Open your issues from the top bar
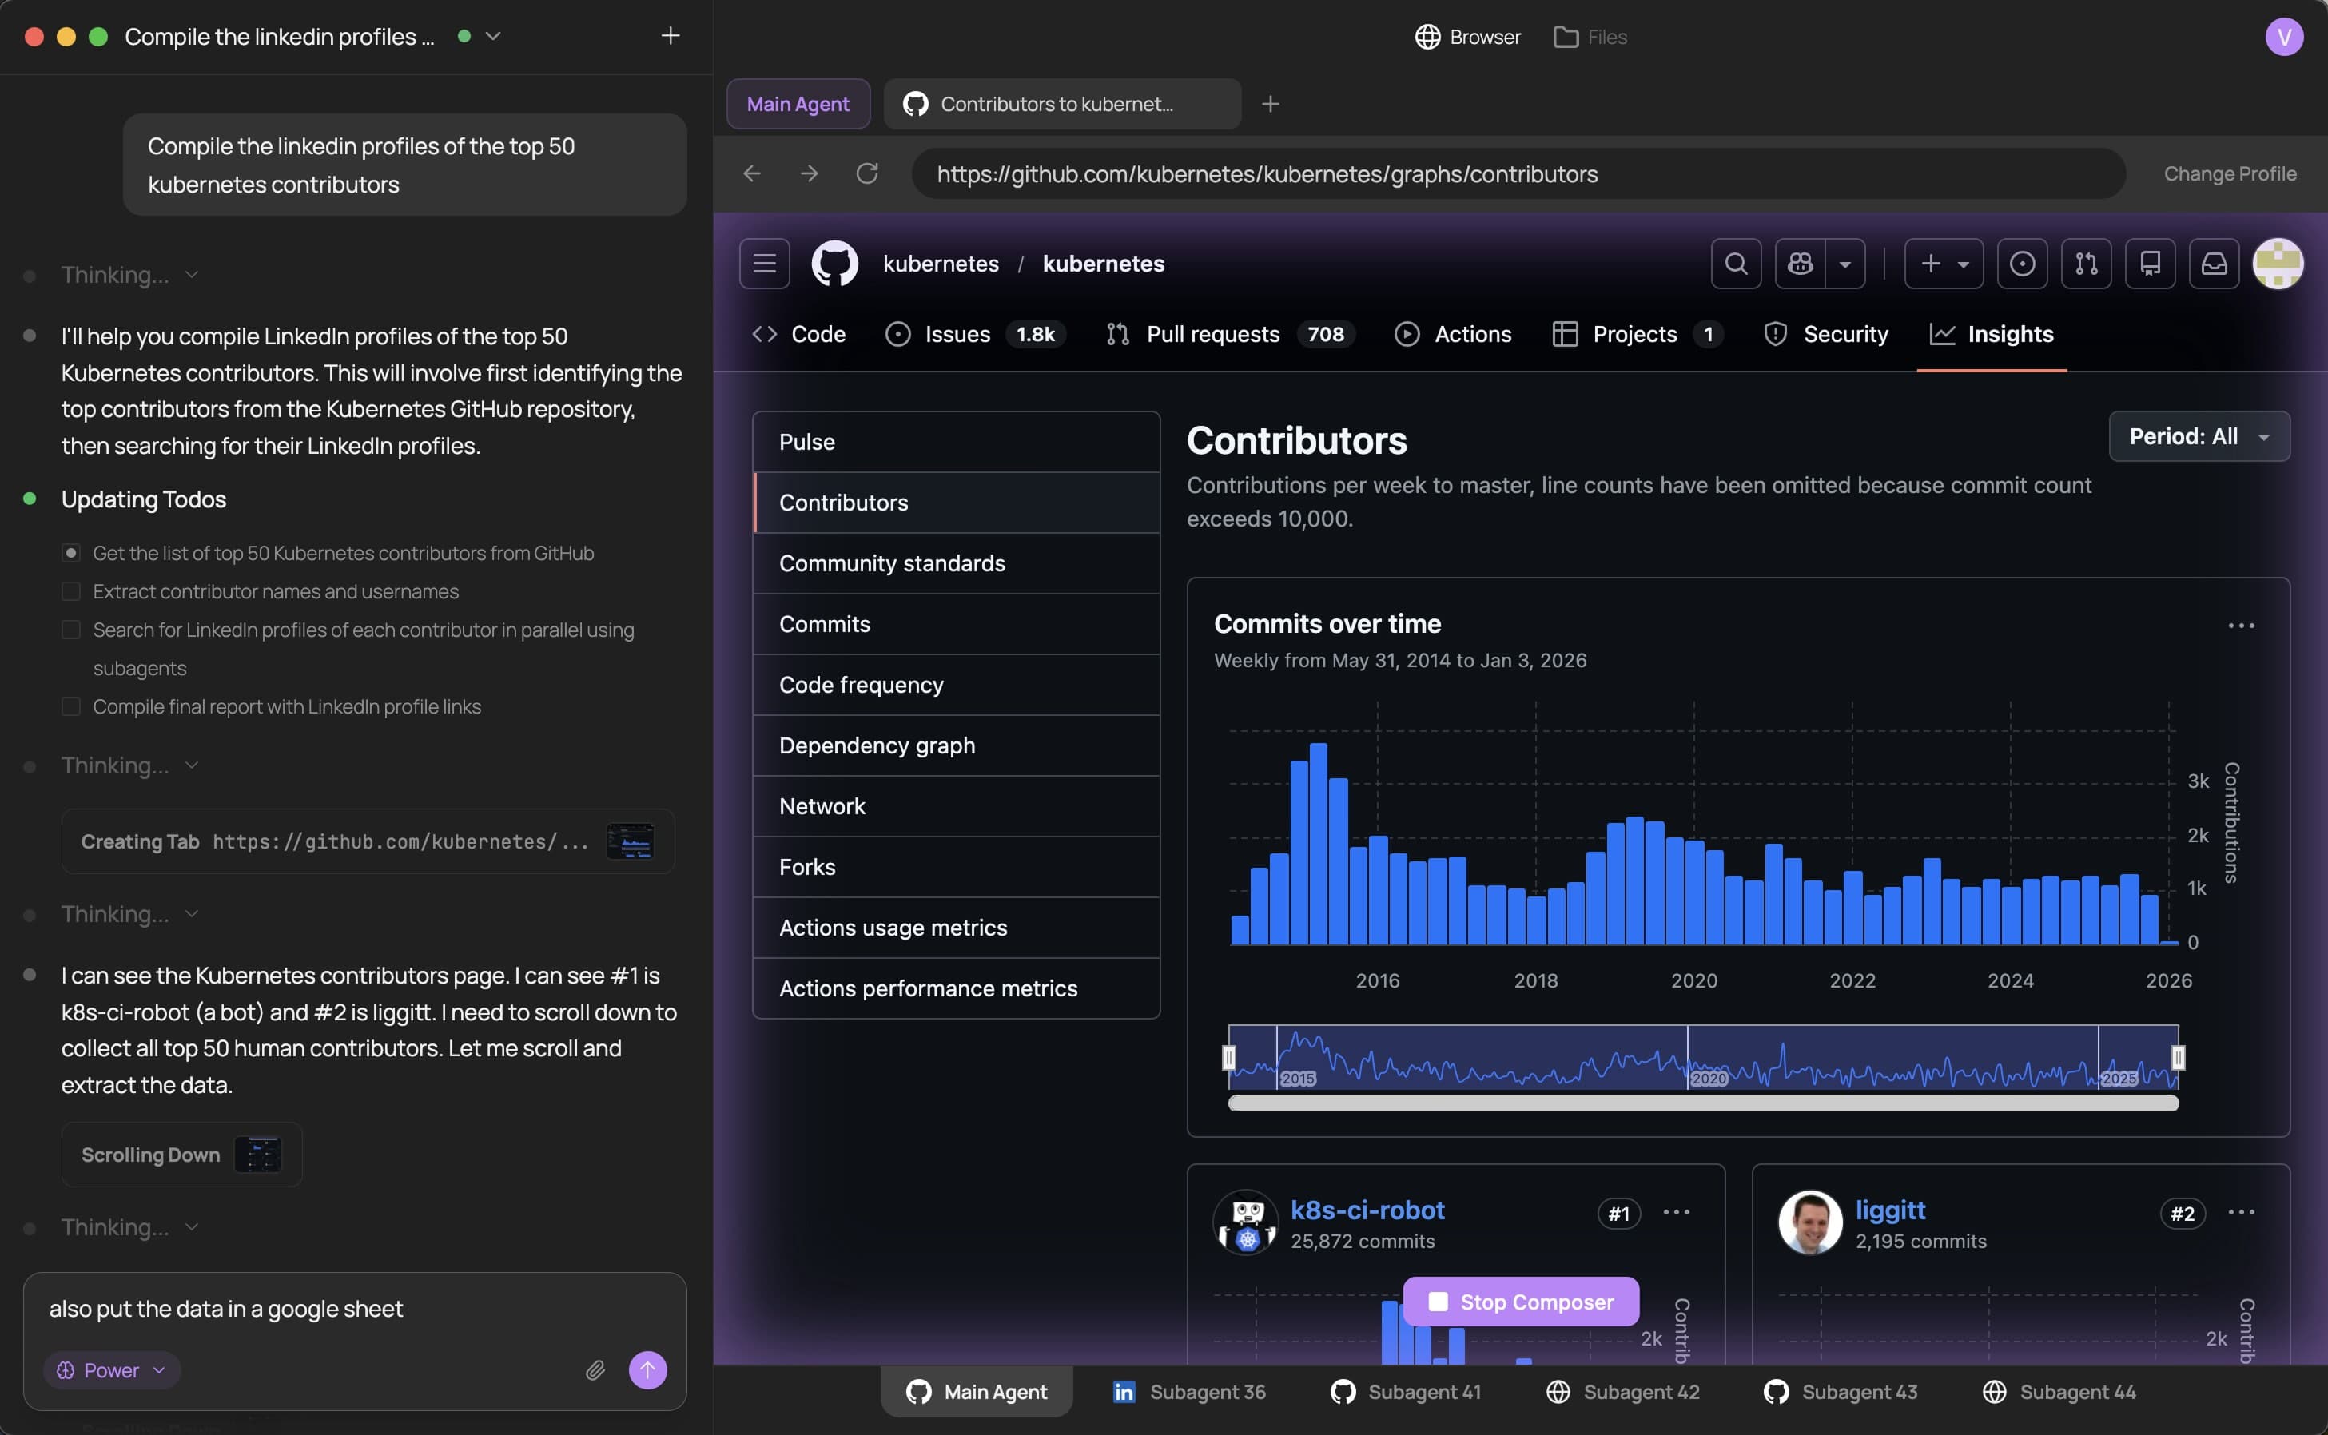The width and height of the screenshot is (2328, 1435). click(2024, 264)
